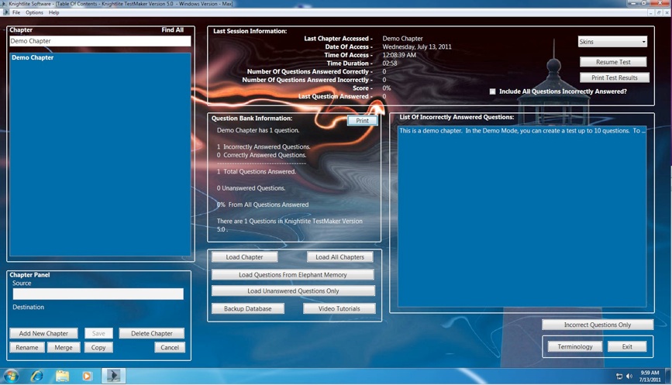Click the greyed Save button
The image size is (672, 385).
point(98,333)
